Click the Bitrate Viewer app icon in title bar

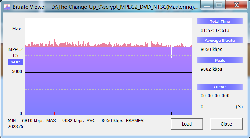[x=7, y=7]
